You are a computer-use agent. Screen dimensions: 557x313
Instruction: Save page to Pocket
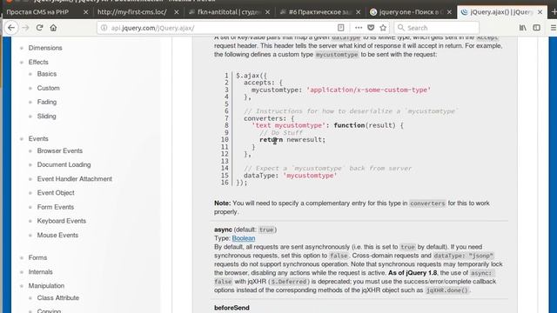pyautogui.click(x=371, y=28)
